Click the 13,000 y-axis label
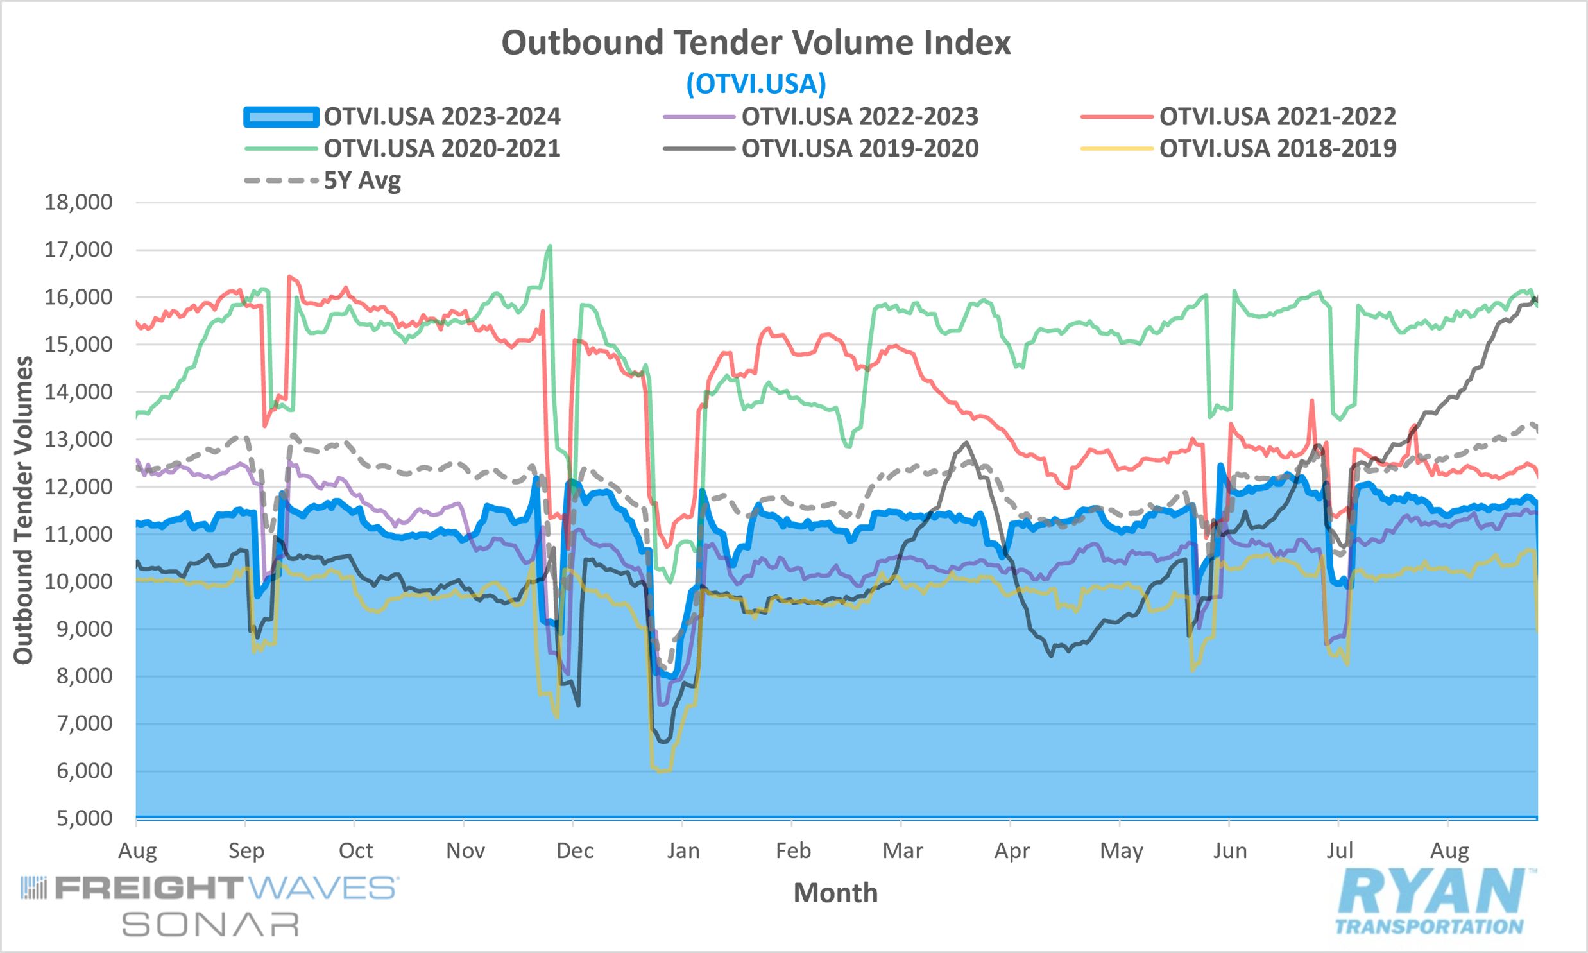This screenshot has height=953, width=1588. click(78, 439)
